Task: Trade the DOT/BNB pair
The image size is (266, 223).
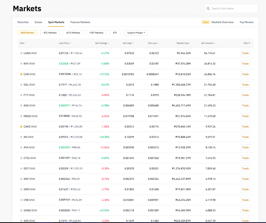Action: click(245, 169)
